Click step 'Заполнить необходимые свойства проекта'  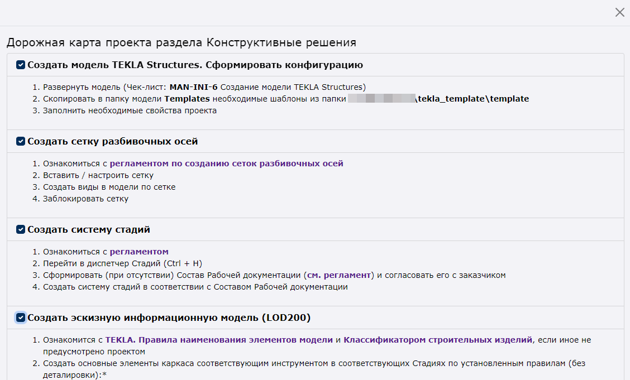click(130, 110)
